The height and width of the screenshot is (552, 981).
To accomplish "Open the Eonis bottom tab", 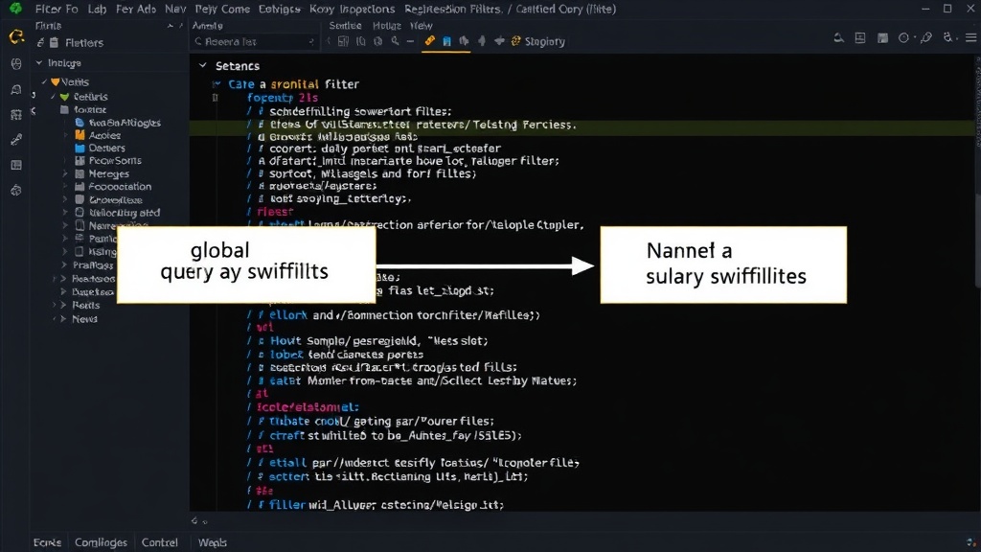I will pyautogui.click(x=47, y=542).
